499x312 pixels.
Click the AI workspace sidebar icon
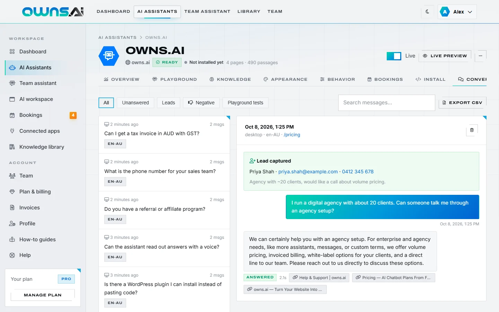coord(12,99)
